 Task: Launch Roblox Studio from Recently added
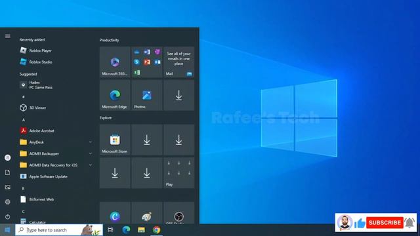[x=56, y=62]
